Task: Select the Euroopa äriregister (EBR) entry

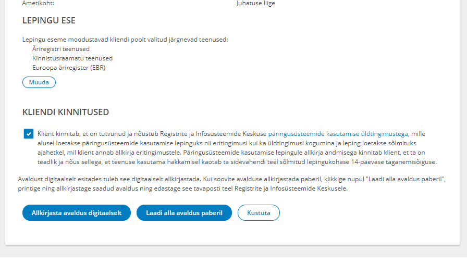Action: [69, 68]
